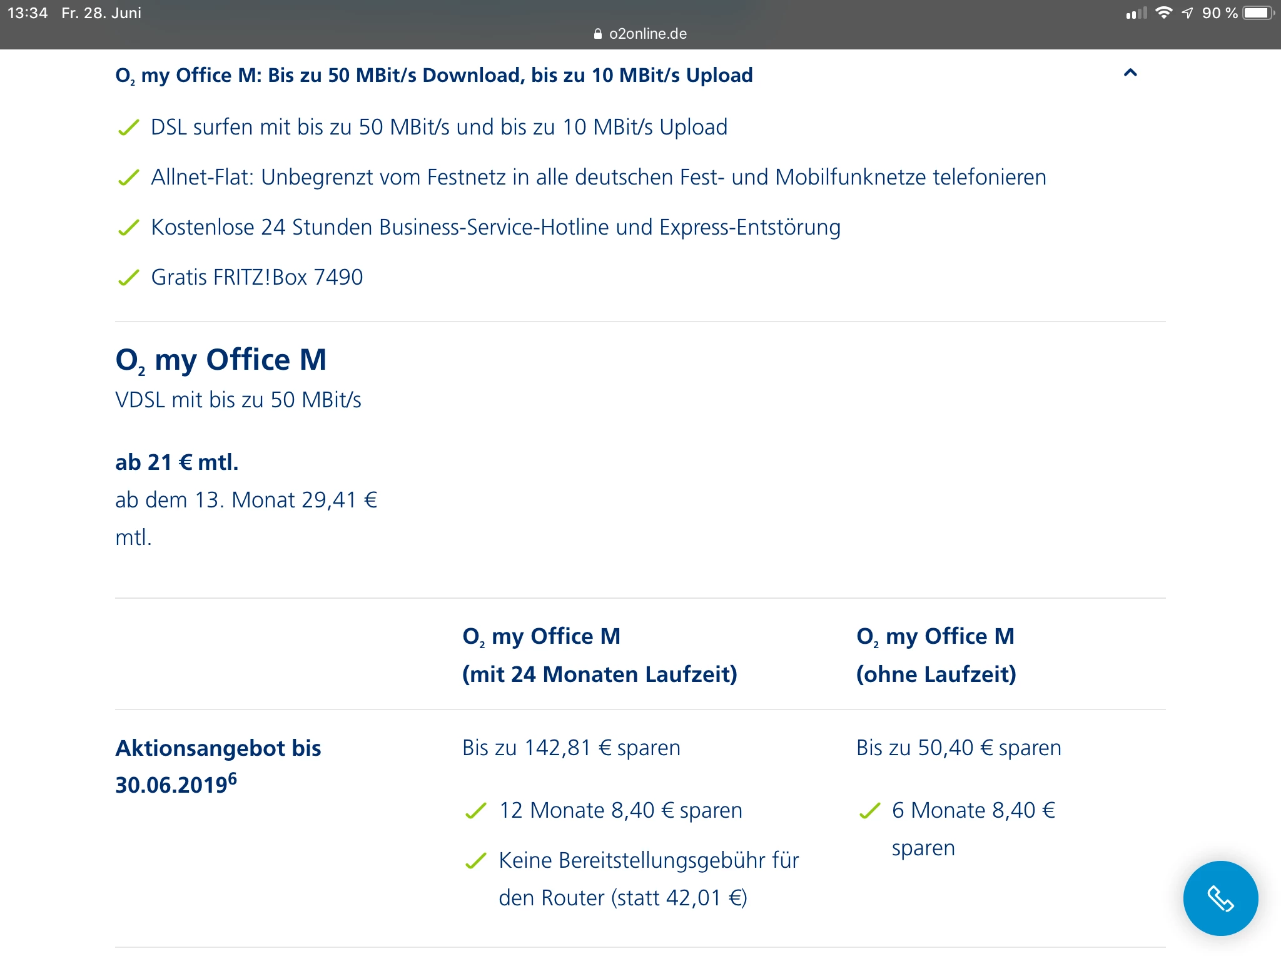Screen dimensions: 1281x961
Task: Tap the o2online.de address bar
Action: 640,34
